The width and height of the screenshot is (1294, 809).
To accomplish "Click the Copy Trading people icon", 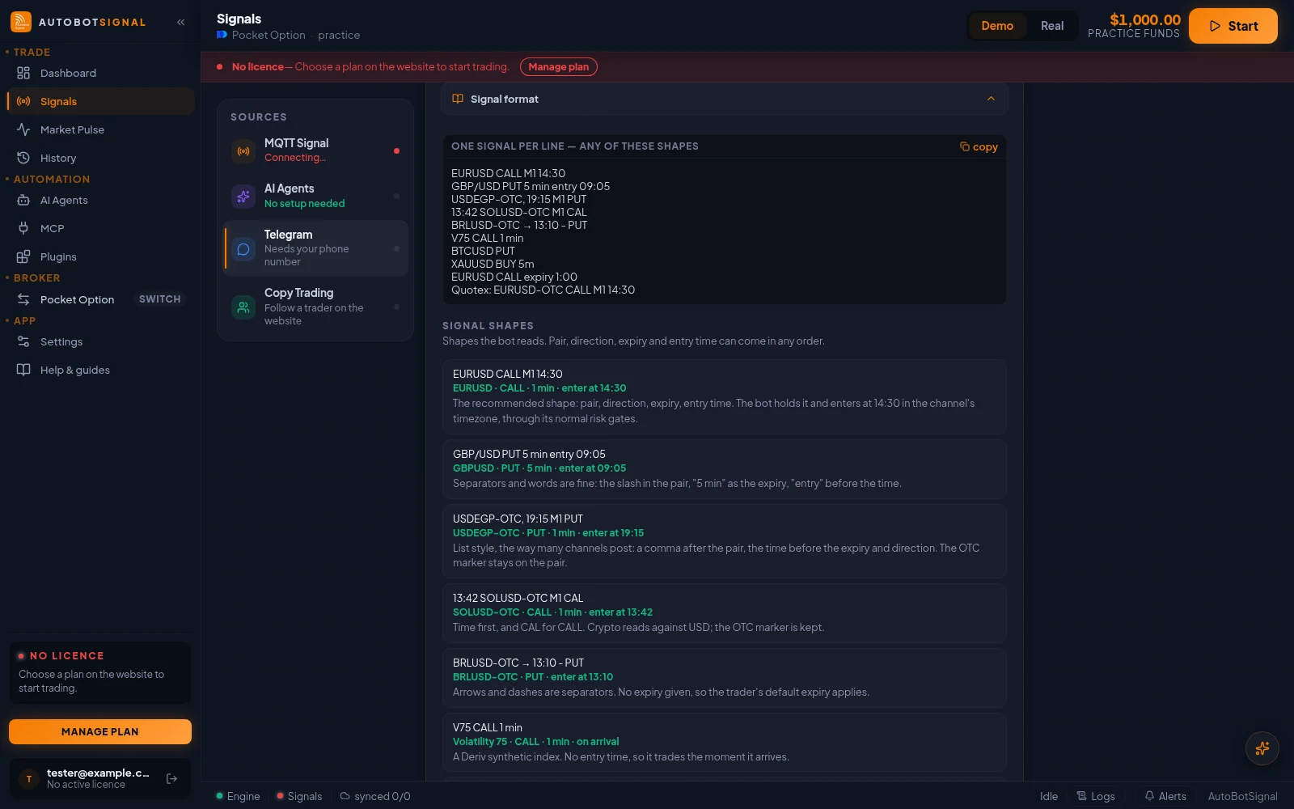I will [x=243, y=307].
